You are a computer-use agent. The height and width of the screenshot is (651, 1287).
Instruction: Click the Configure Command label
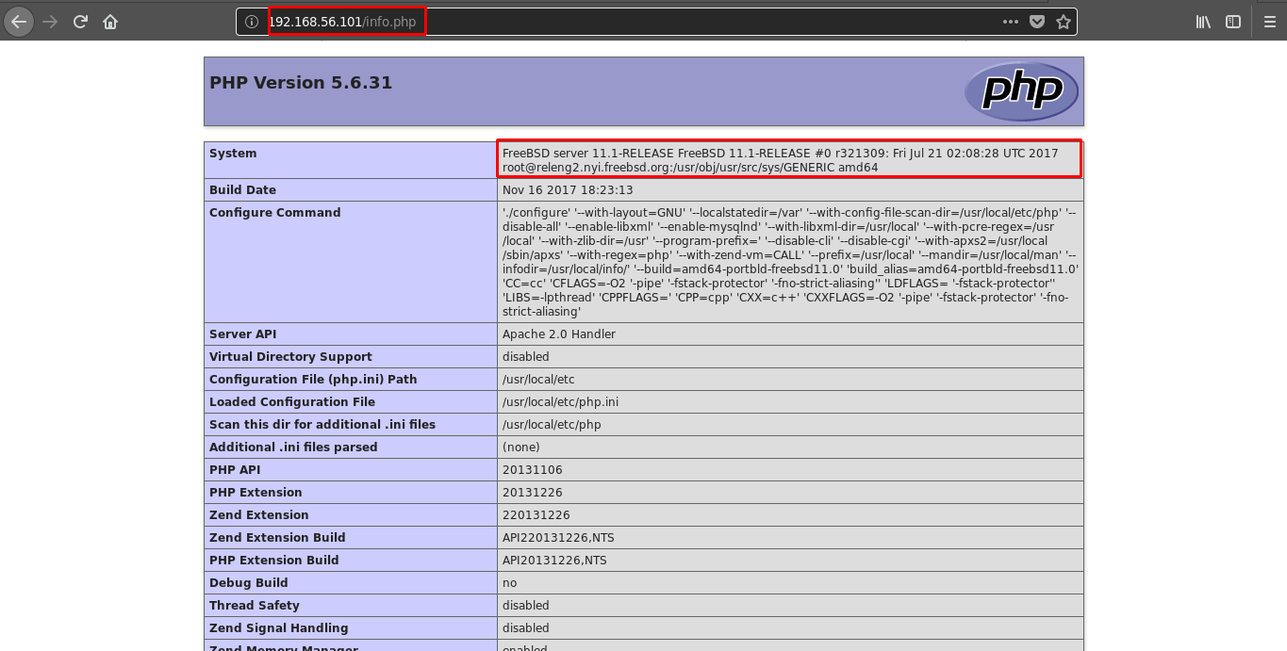click(275, 213)
